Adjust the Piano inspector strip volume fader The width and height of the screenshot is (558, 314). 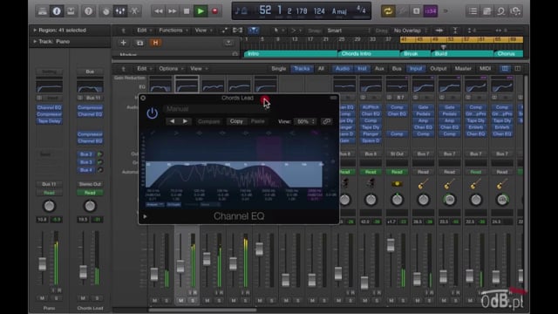(43, 263)
